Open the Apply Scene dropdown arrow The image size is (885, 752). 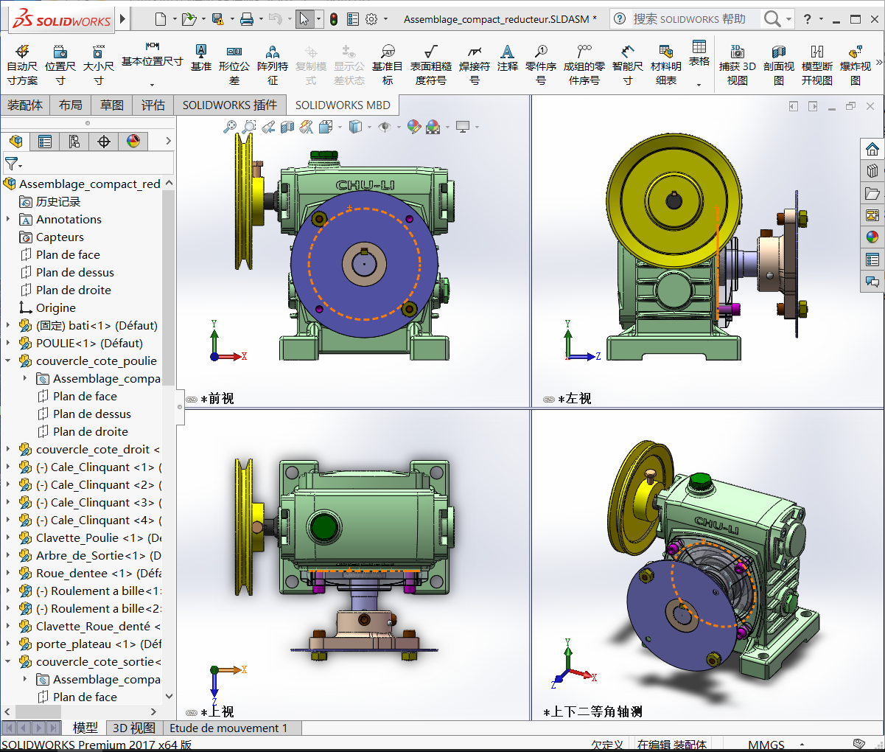447,127
